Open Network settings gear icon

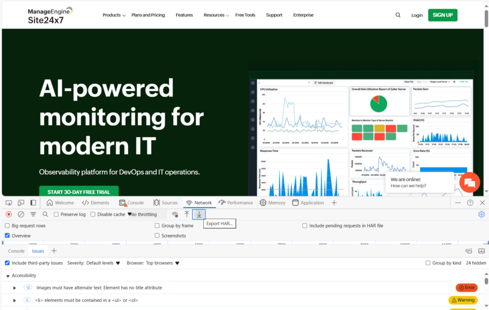481,214
